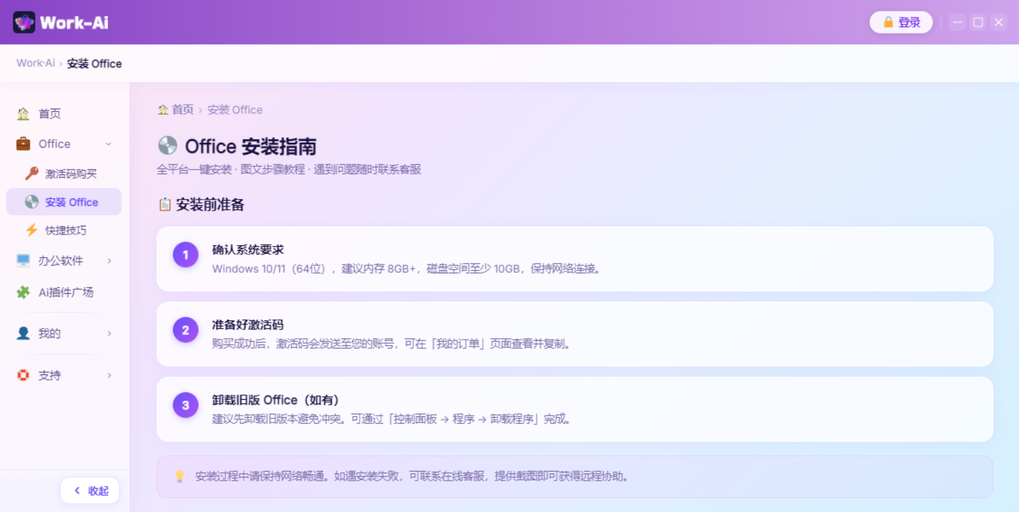Click the monitor icon beside 办公软件
This screenshot has height=512, width=1019.
(23, 260)
